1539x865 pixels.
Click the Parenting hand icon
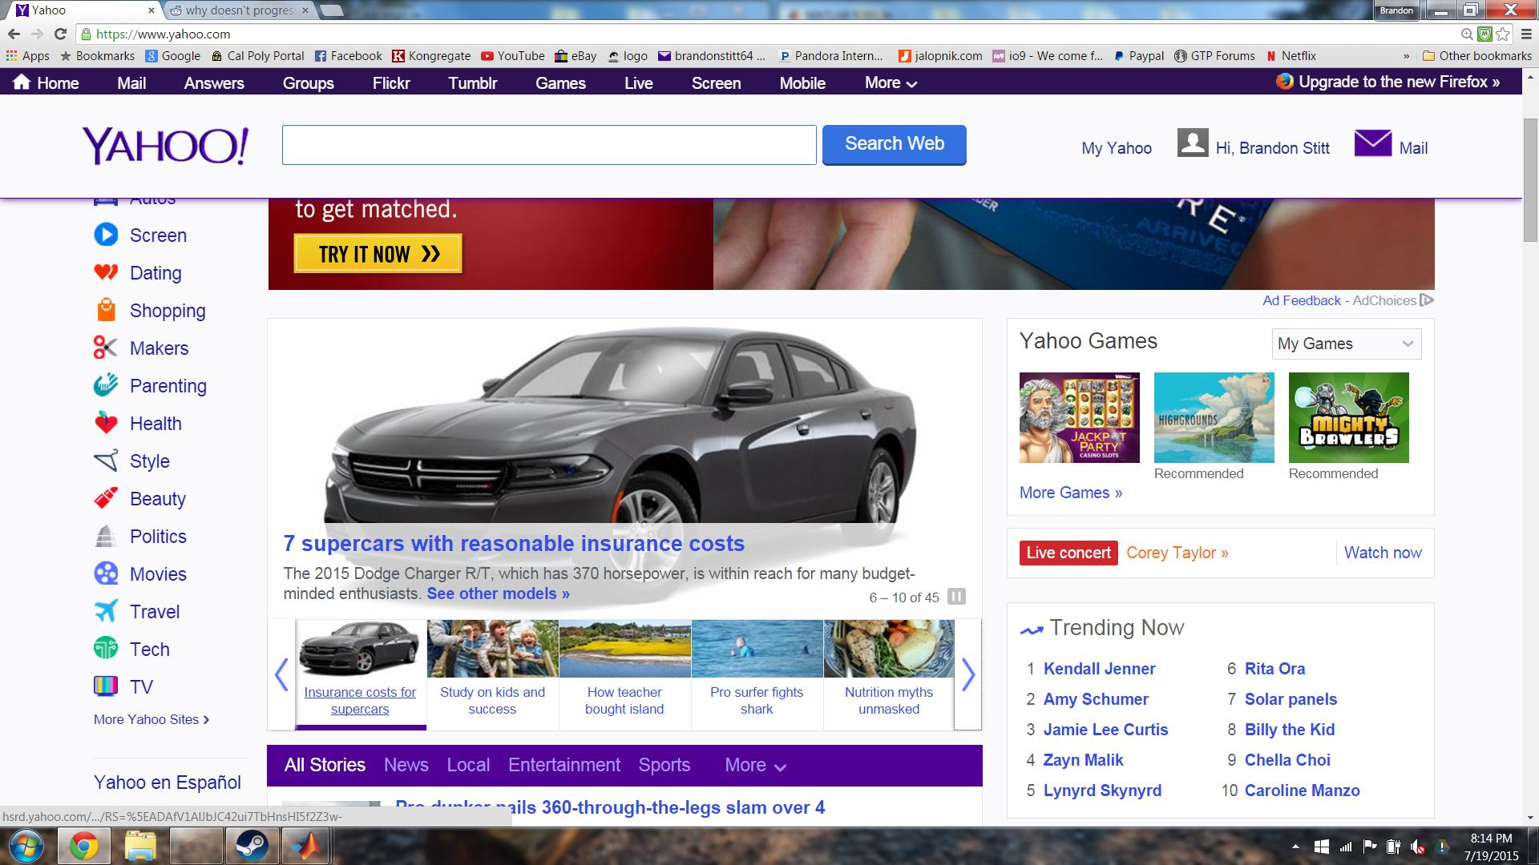[106, 385]
